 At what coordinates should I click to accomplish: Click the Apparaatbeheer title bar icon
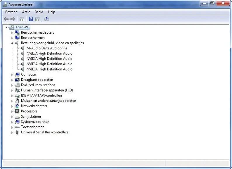[x=5, y=4]
